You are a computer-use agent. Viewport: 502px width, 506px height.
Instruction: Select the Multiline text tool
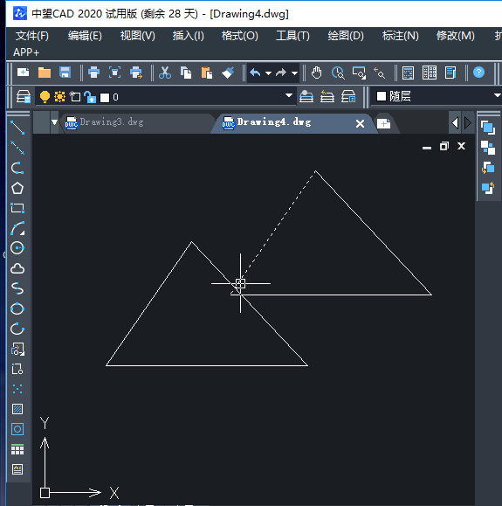pyautogui.click(x=17, y=469)
